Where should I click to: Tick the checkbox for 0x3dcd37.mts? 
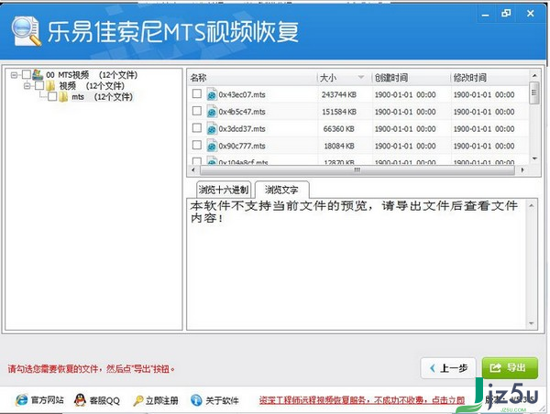(197, 128)
